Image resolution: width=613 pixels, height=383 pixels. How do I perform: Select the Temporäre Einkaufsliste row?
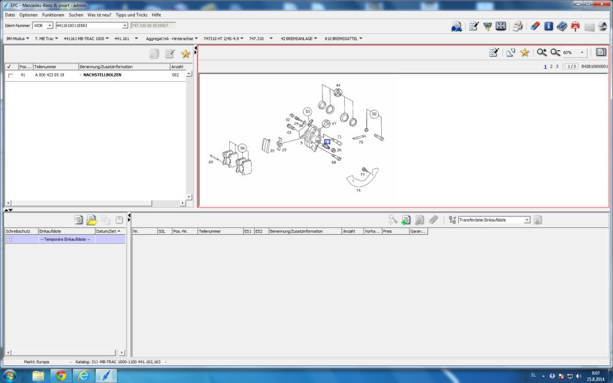click(65, 239)
